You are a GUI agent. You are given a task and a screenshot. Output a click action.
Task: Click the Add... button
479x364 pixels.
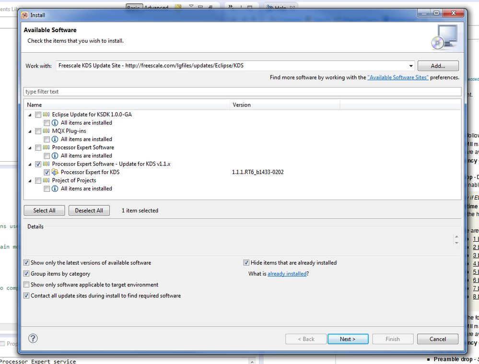point(438,66)
